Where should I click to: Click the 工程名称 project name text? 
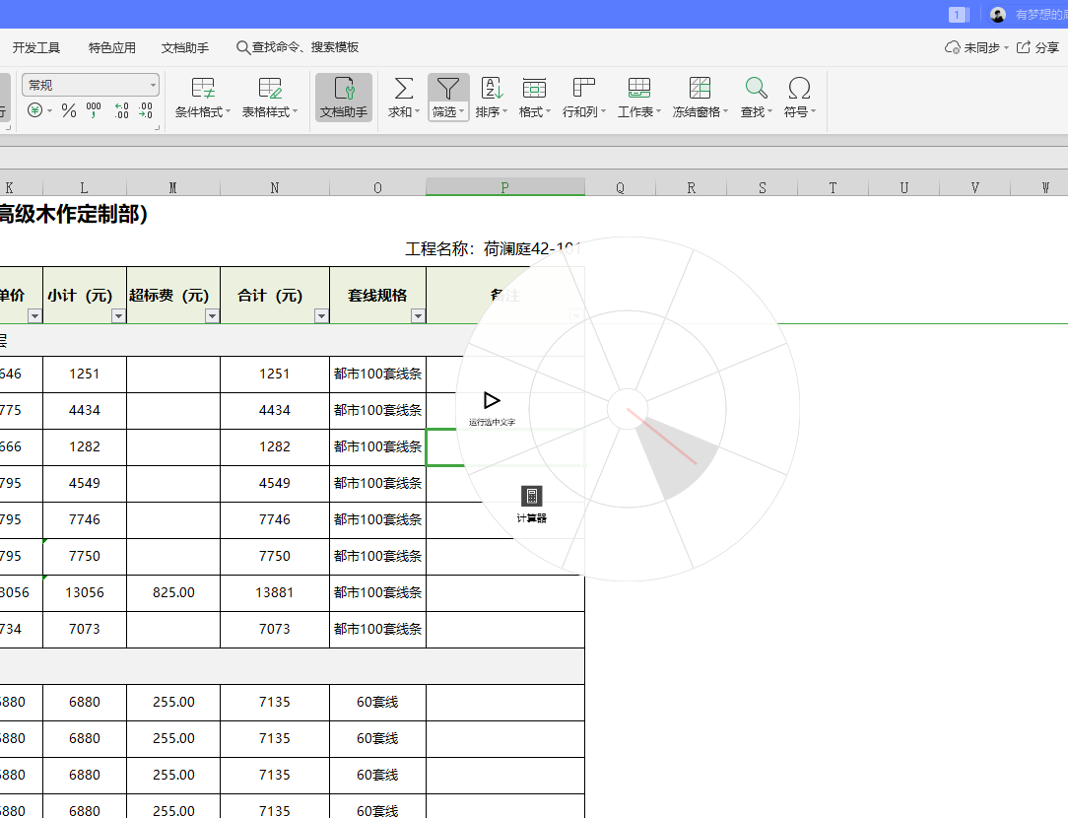494,248
